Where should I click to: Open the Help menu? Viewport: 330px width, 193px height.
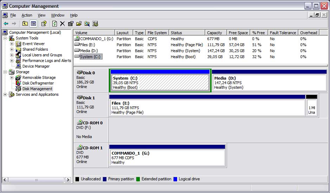coord(74,15)
